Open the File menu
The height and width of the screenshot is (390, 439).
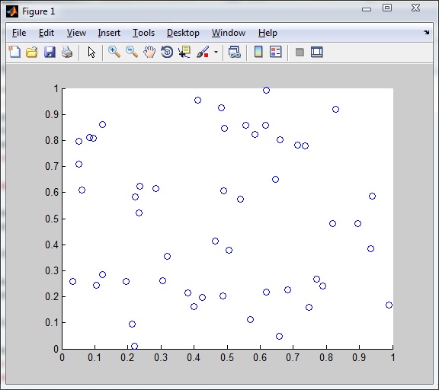[19, 33]
